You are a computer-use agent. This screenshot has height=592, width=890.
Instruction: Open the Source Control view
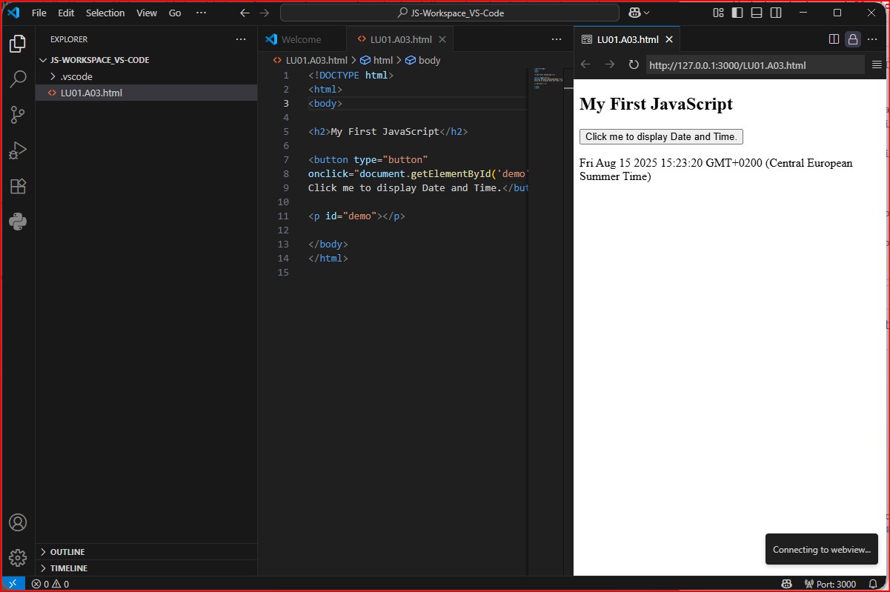(18, 115)
